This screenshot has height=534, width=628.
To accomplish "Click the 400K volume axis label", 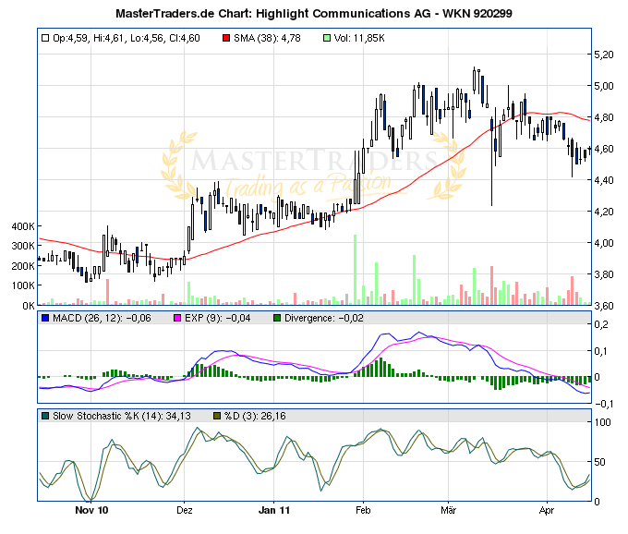I will 23,226.
